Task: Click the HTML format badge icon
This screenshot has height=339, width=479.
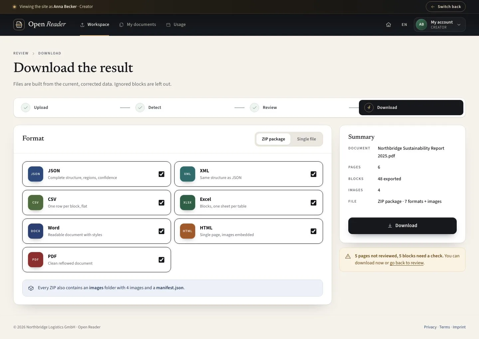Action: [188, 231]
